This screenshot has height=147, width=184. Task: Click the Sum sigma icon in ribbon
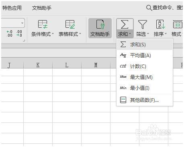point(125,24)
